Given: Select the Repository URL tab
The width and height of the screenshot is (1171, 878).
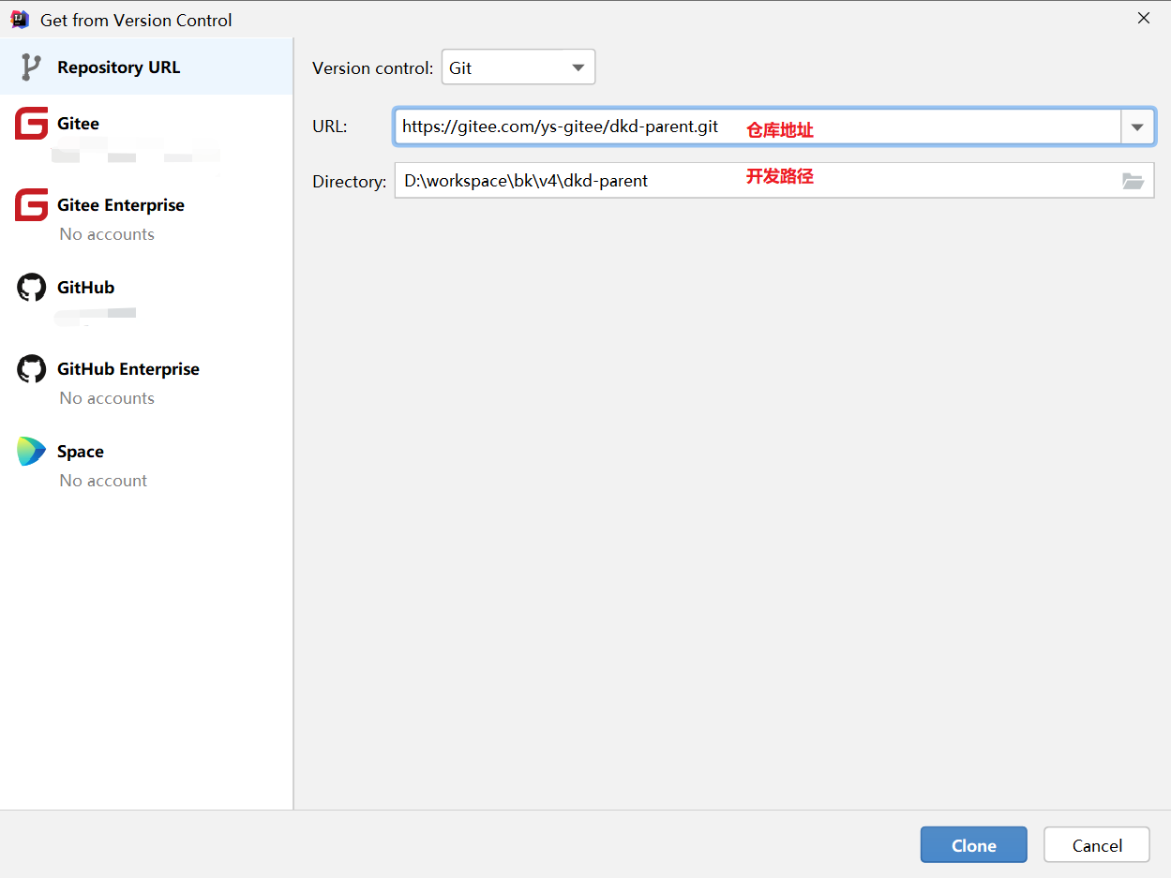Looking at the screenshot, I should pyautogui.click(x=118, y=67).
